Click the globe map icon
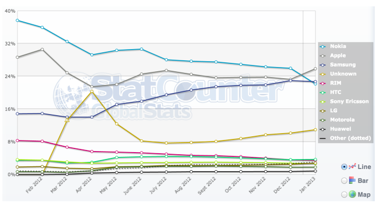 point(352,194)
